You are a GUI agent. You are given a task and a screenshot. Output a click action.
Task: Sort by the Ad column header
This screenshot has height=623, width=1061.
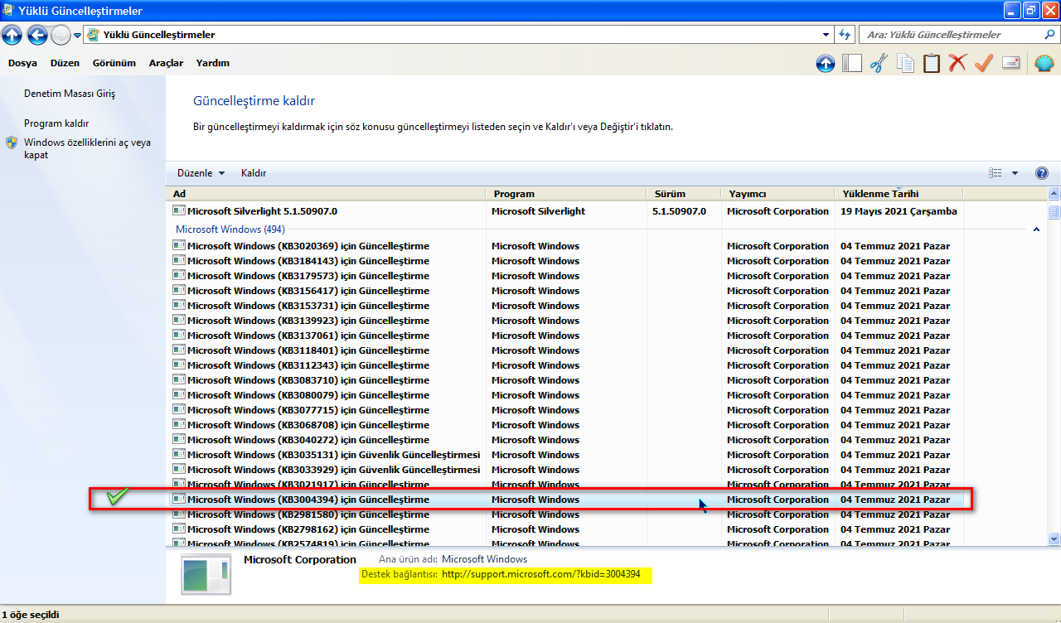pyautogui.click(x=326, y=194)
